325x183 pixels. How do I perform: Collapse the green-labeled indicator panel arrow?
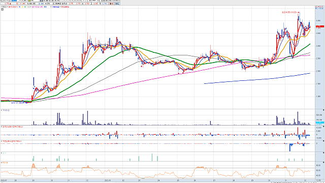coord(2,153)
